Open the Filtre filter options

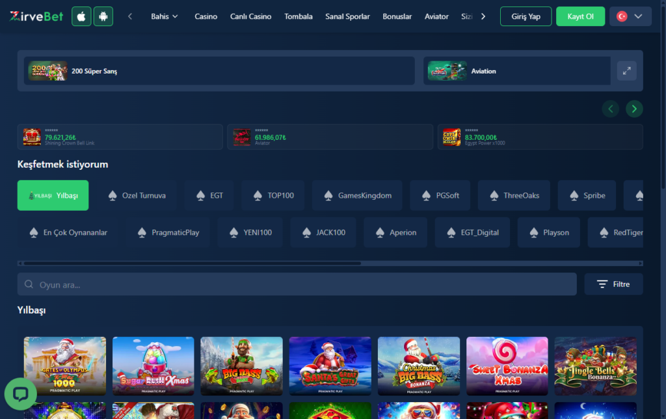[x=613, y=284]
